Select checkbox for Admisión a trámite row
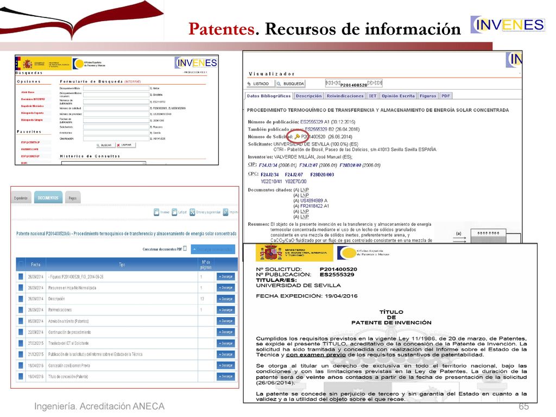This screenshot has height=417, width=556. point(21,321)
